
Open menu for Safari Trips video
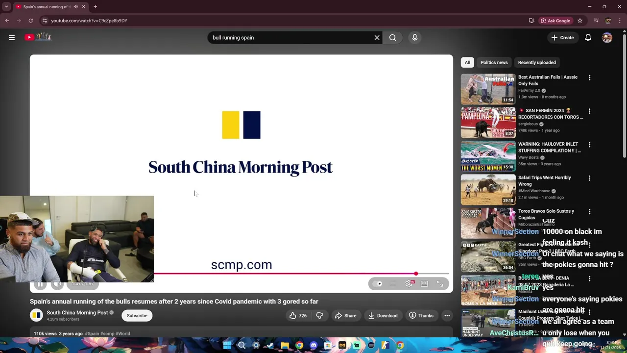tap(589, 178)
